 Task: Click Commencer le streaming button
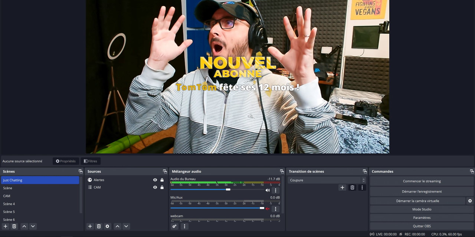(422, 181)
